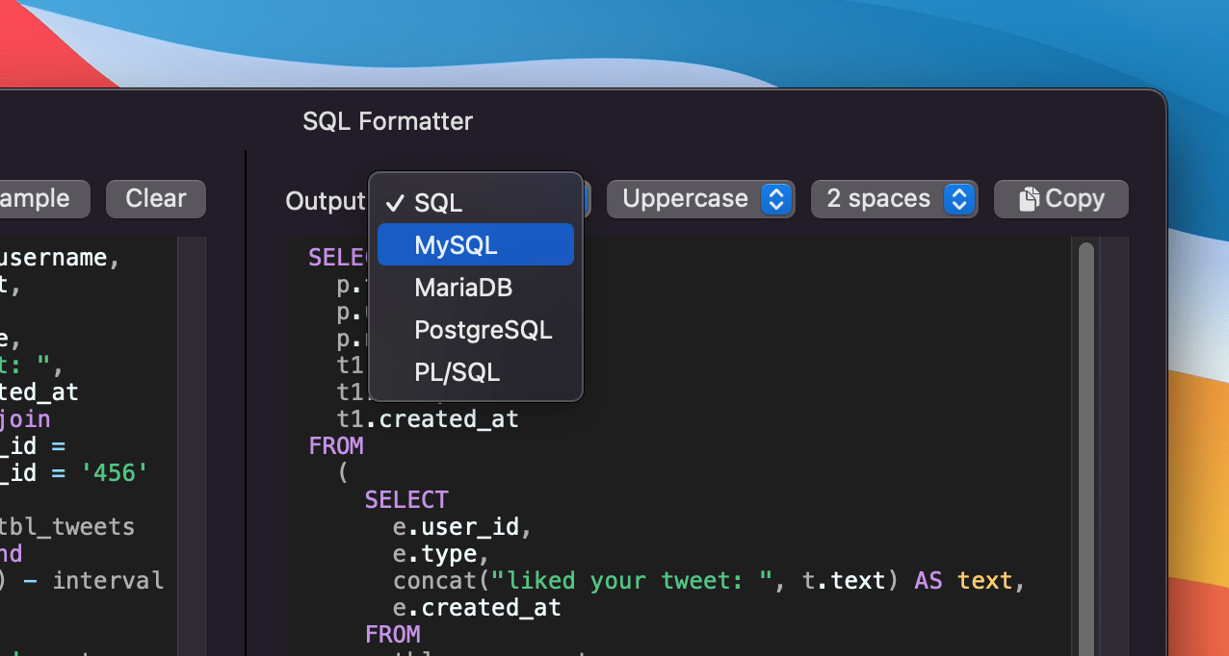Pick PL/SQL from the dialect menu
Image resolution: width=1229 pixels, height=656 pixels.
pos(456,372)
